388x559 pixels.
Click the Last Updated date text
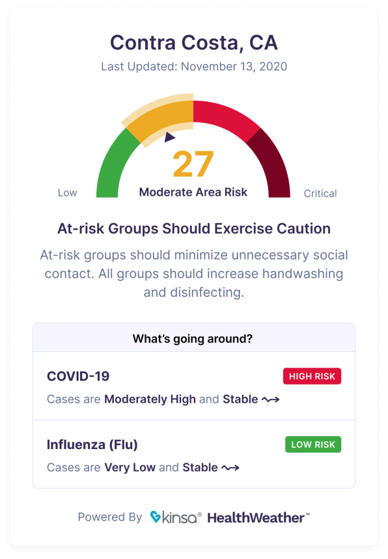[x=193, y=66]
